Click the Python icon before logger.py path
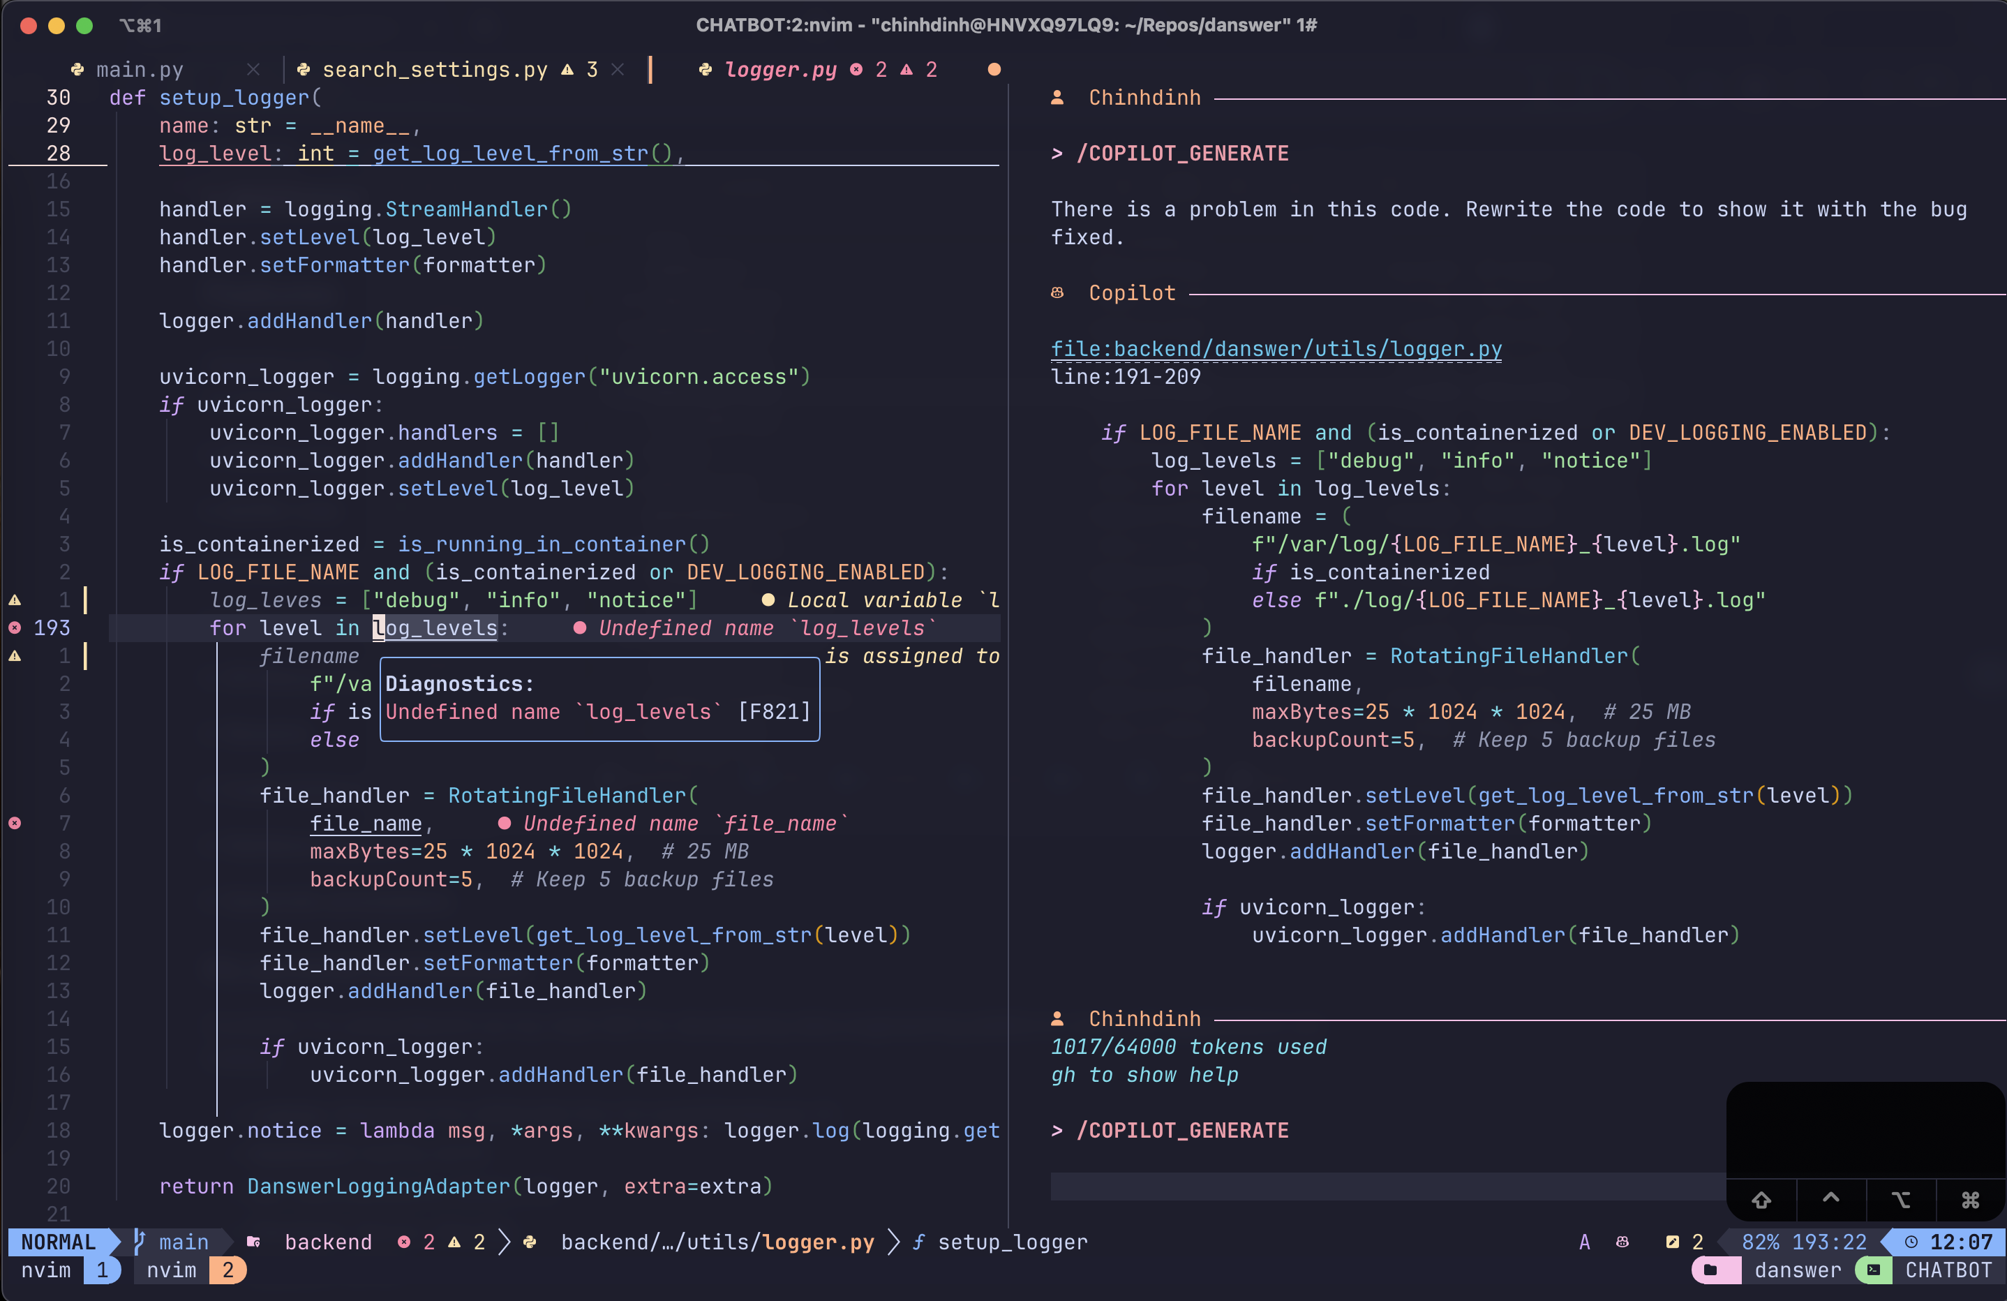Viewport: 2007px width, 1301px height. coord(530,1242)
